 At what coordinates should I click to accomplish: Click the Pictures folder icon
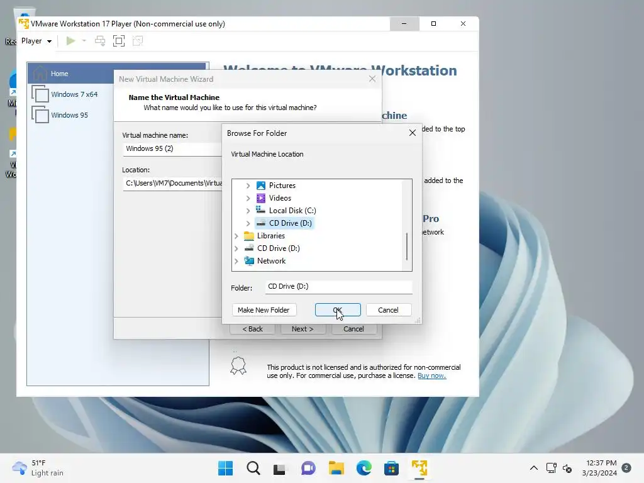[x=261, y=186]
